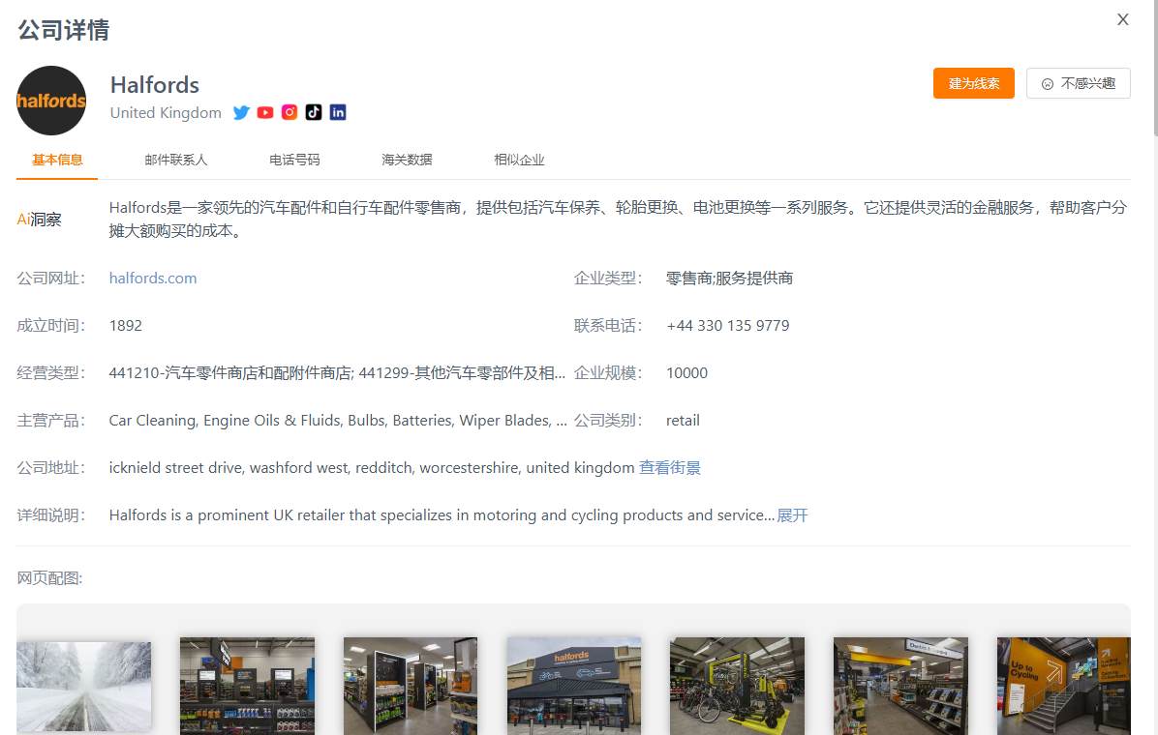Image resolution: width=1158 pixels, height=735 pixels.
Task: Switch to the 电话号码 tab
Action: point(294,161)
